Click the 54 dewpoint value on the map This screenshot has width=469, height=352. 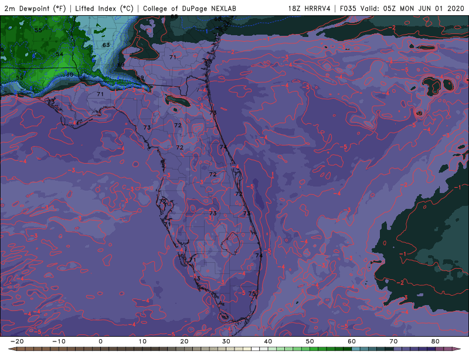click(60, 54)
